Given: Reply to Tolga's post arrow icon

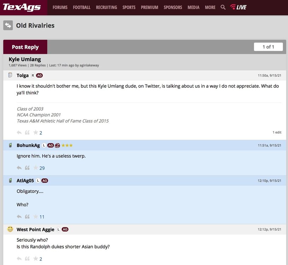Looking at the screenshot, I should [19, 133].
